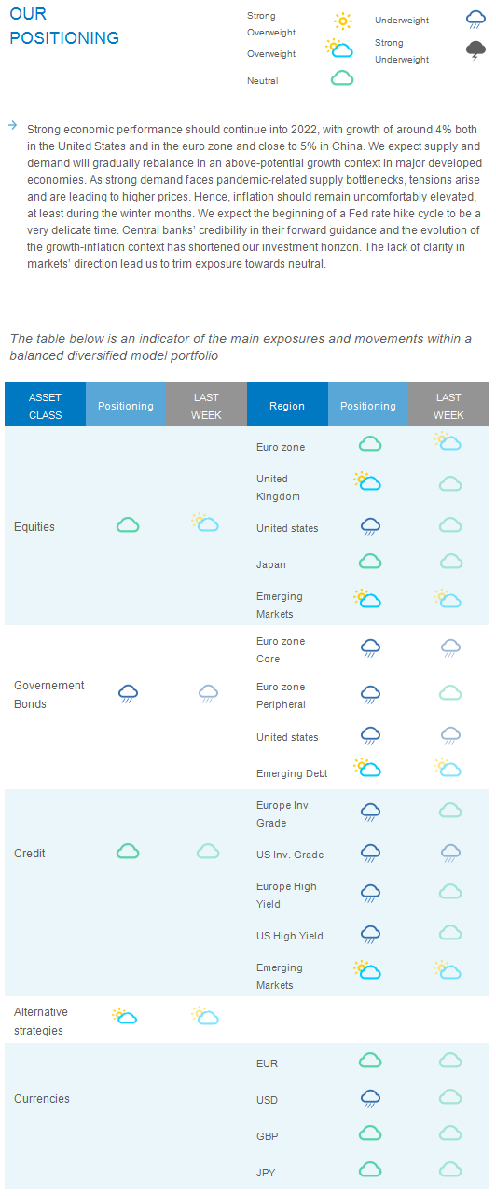Click Emerging Debt positioning icon
Image resolution: width=496 pixels, height=1196 pixels.
pyautogui.click(x=367, y=768)
